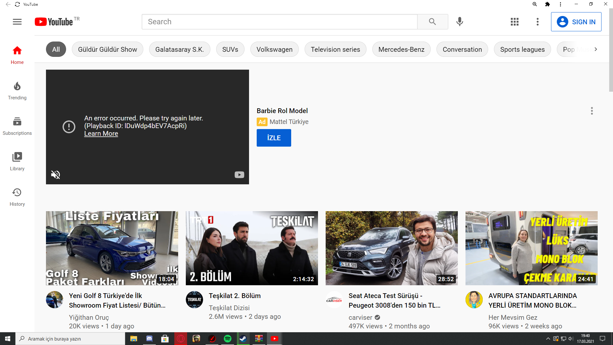Click the search magnifier button

point(432,22)
